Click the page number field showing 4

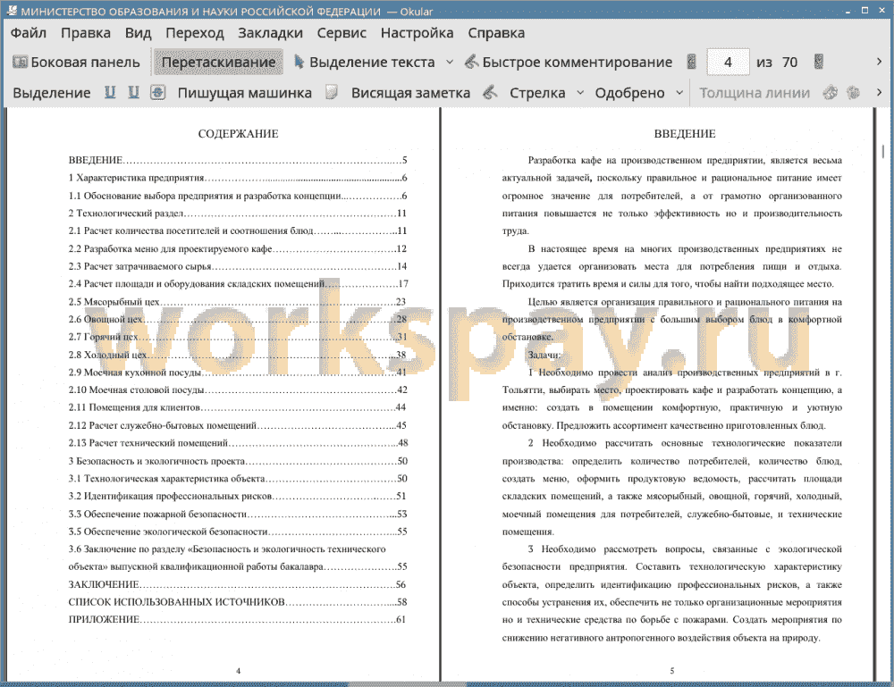(x=728, y=63)
